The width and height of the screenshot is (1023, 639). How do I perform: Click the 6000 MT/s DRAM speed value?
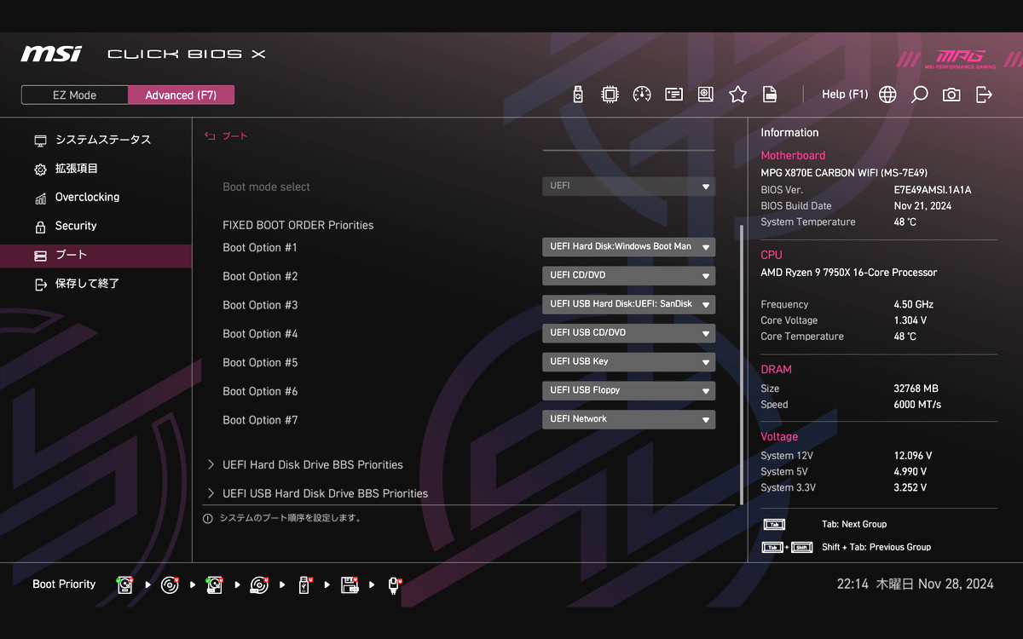917,405
